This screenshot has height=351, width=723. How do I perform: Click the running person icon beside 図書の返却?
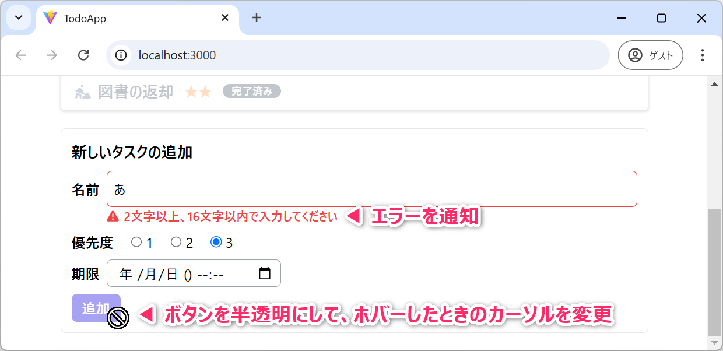tap(83, 92)
